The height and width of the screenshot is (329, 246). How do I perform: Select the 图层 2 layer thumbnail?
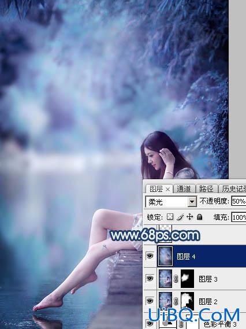(x=165, y=301)
